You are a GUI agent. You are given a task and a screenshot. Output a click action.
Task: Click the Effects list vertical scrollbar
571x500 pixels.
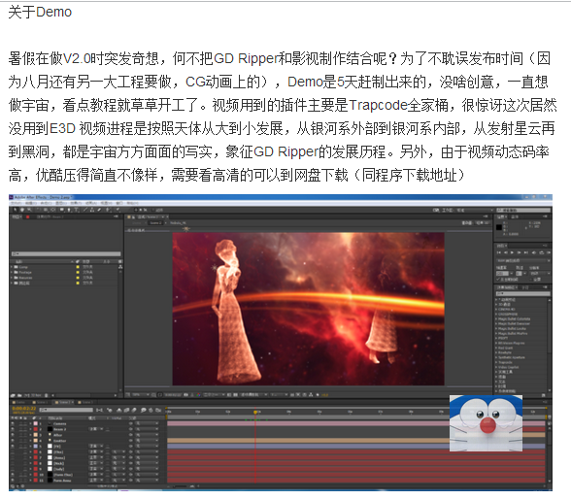pyautogui.click(x=550, y=327)
